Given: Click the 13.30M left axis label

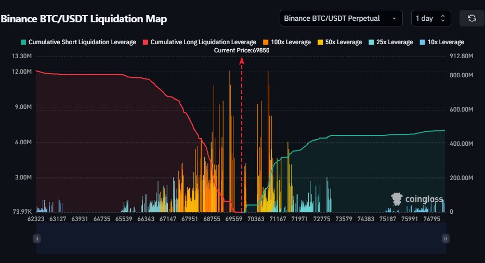Looking at the screenshot, I should pyautogui.click(x=22, y=56).
